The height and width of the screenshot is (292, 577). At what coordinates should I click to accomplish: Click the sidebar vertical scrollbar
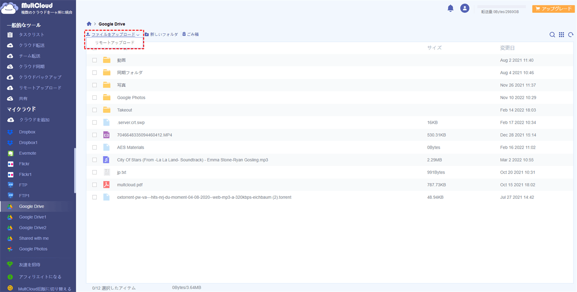[75, 170]
